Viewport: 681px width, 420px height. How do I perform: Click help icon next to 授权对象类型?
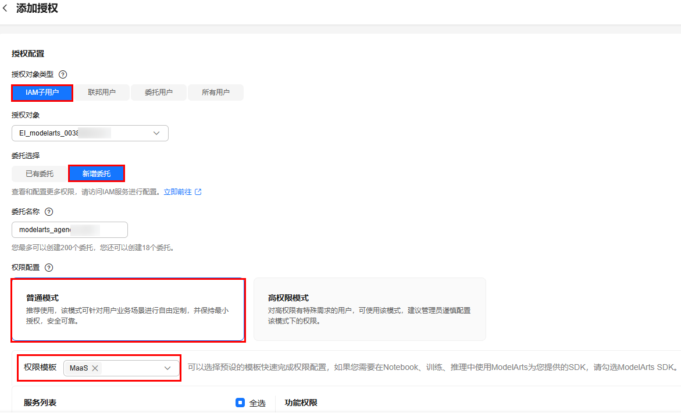click(63, 74)
